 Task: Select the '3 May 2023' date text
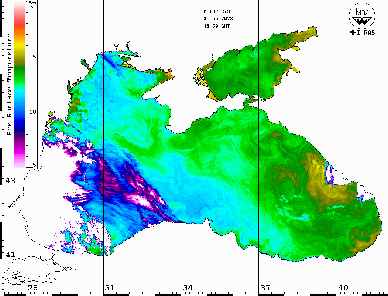pyautogui.click(x=218, y=19)
